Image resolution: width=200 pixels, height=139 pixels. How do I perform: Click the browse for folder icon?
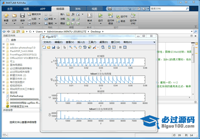[x=18, y=31]
